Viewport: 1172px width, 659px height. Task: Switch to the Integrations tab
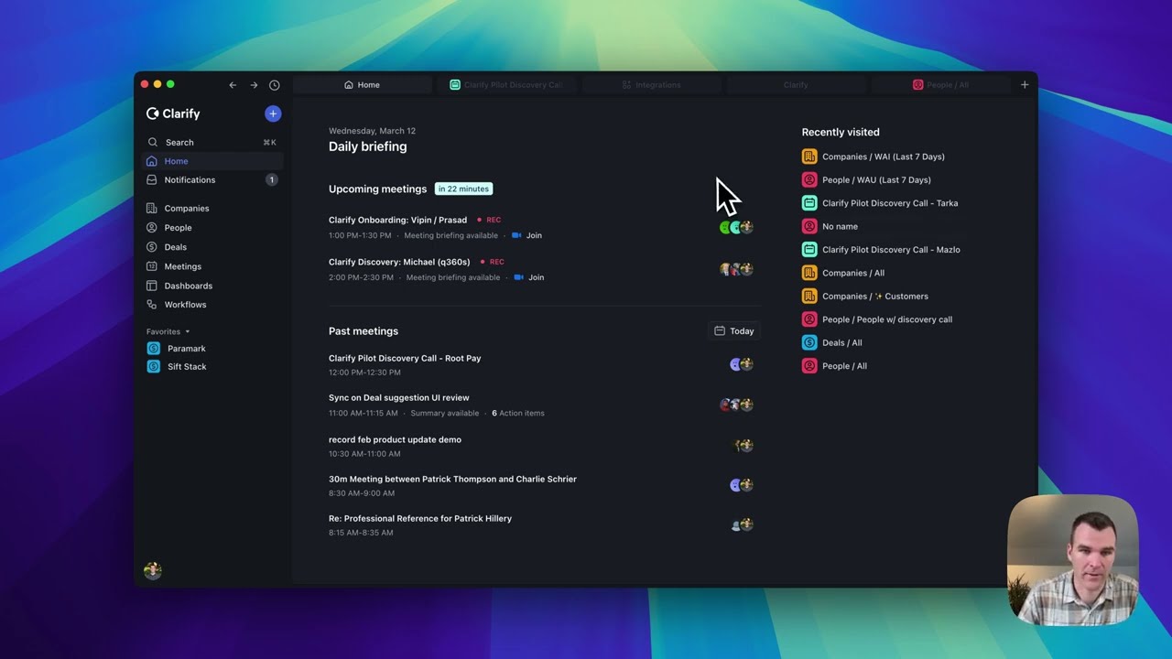pyautogui.click(x=651, y=85)
